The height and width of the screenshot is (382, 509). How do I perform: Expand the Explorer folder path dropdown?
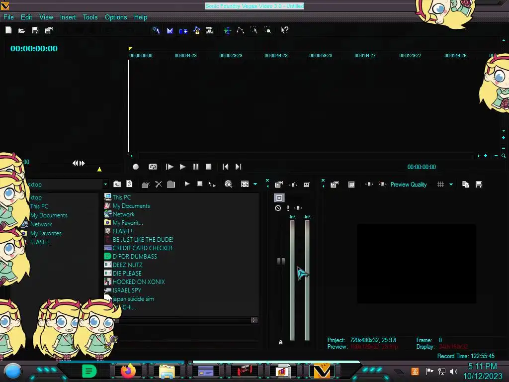pyautogui.click(x=105, y=184)
